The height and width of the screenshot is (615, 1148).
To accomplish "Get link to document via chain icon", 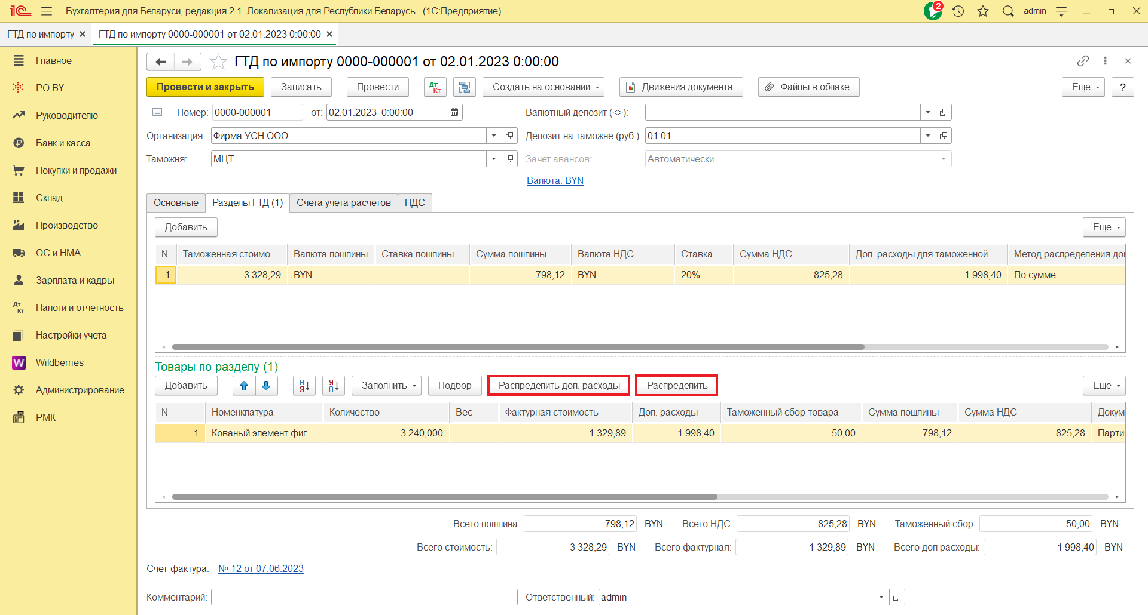I will click(1083, 61).
